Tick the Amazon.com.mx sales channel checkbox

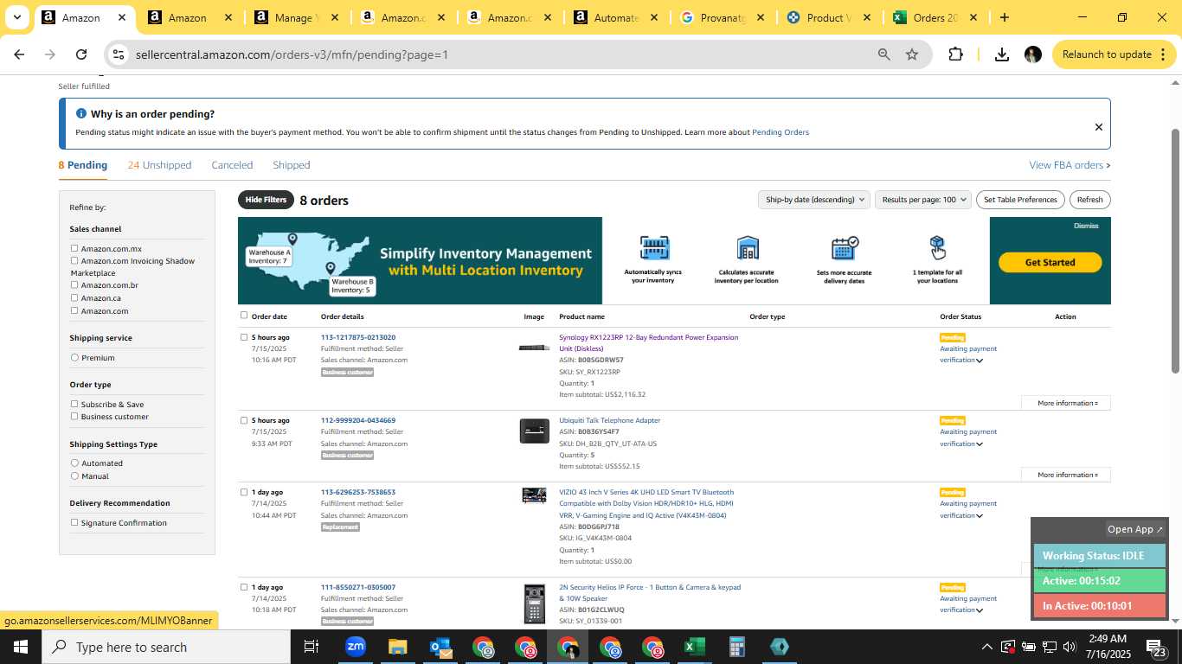tap(74, 248)
